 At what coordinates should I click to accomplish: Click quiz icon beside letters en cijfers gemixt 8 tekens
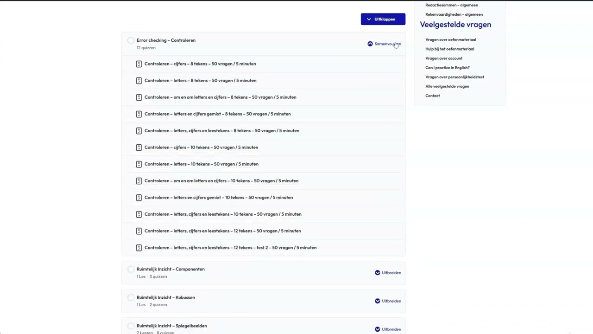139,114
